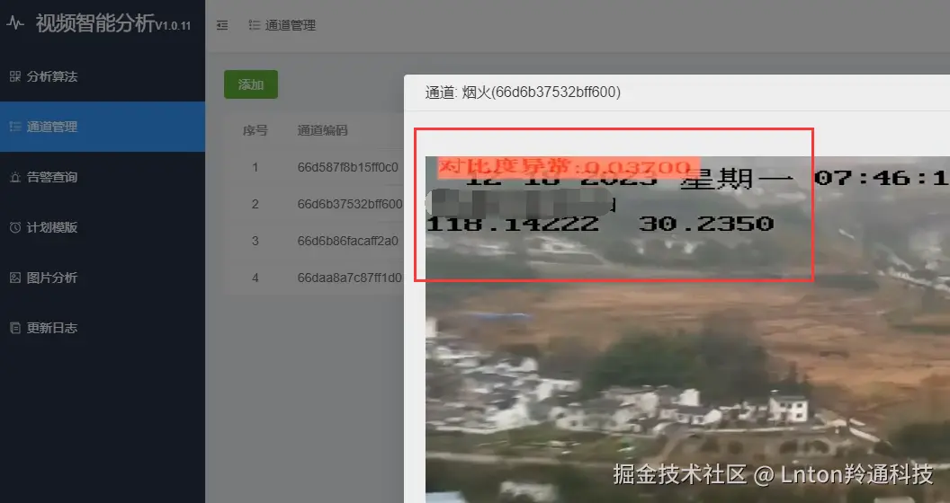Select channel code 66d6b37532bff600 in table
The image size is (950, 503).
coord(350,204)
